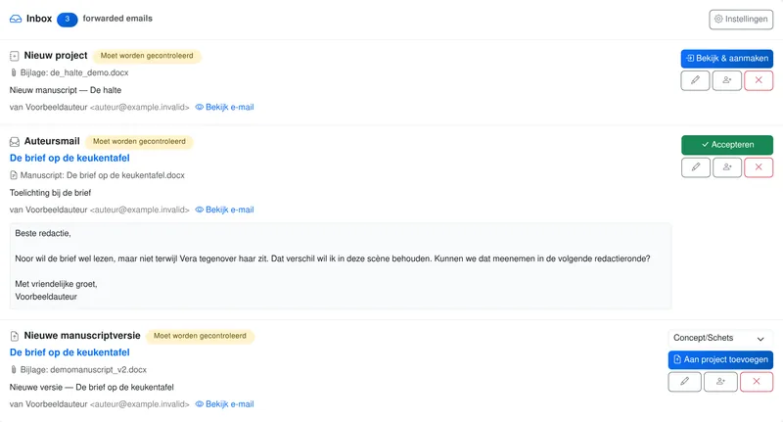View e-mail for Nieuwe manuscriptversie item
The image size is (783, 422).
click(x=224, y=404)
